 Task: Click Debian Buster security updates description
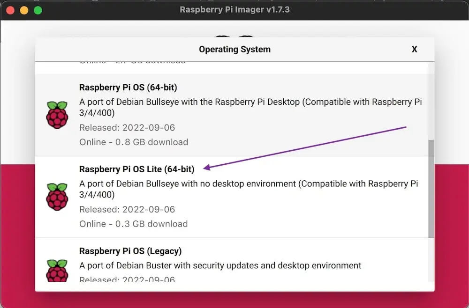coord(220,265)
